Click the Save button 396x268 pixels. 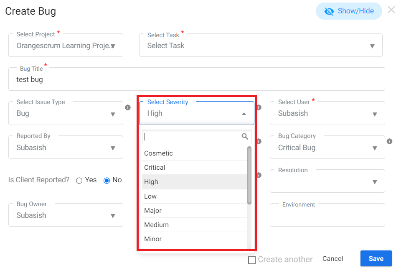(x=376, y=259)
